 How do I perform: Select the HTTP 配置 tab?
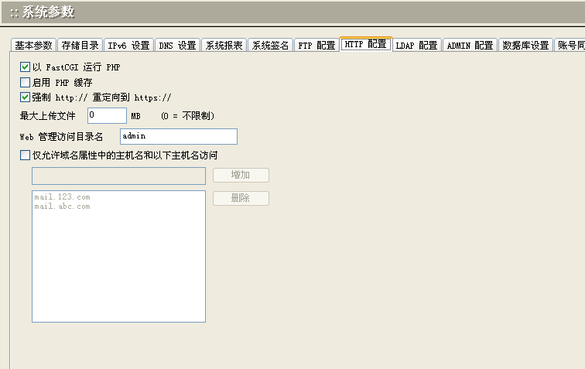click(x=365, y=45)
